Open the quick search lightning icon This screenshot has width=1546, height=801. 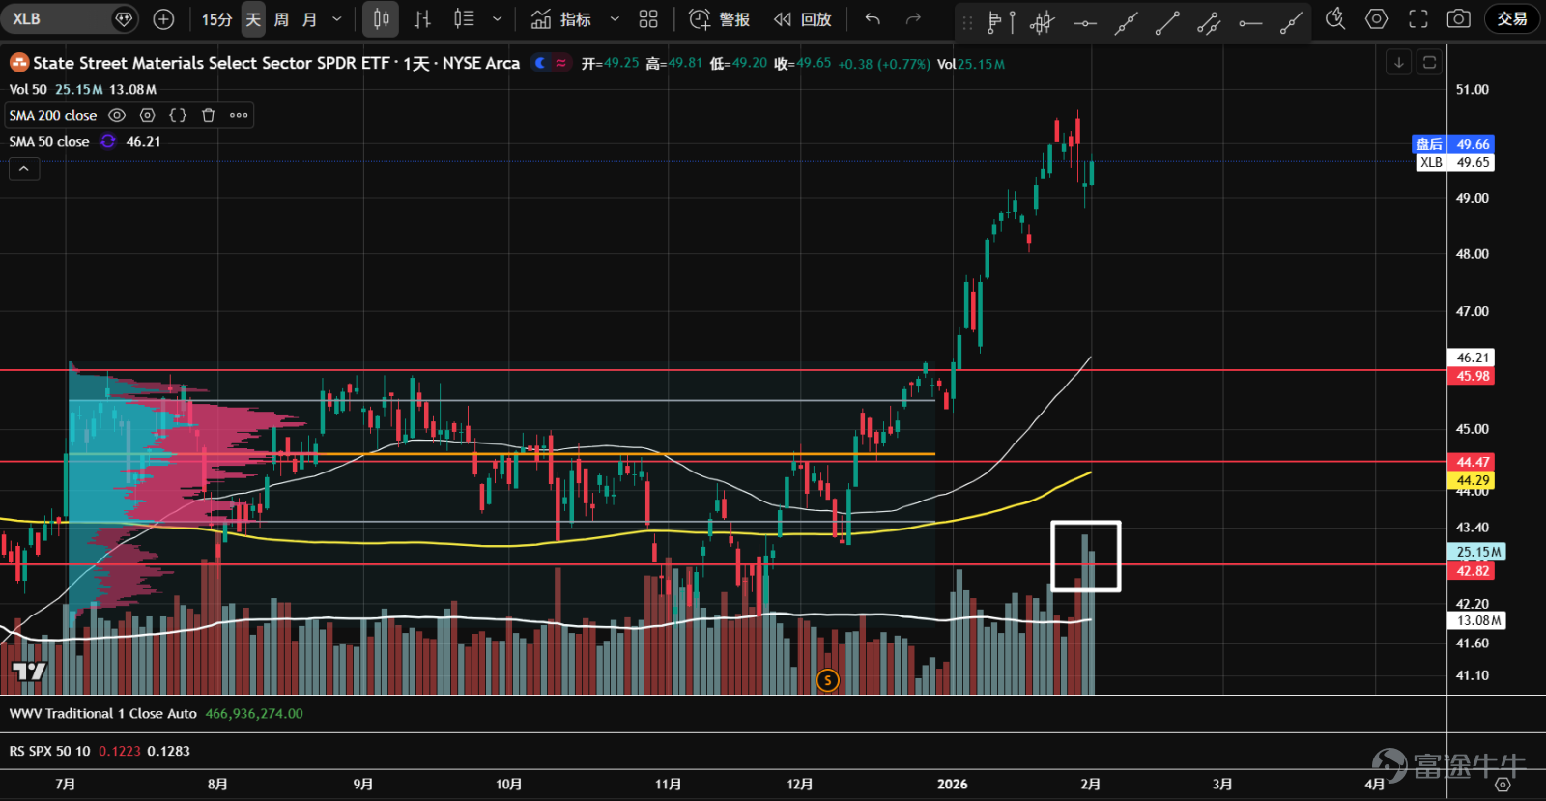1335,19
